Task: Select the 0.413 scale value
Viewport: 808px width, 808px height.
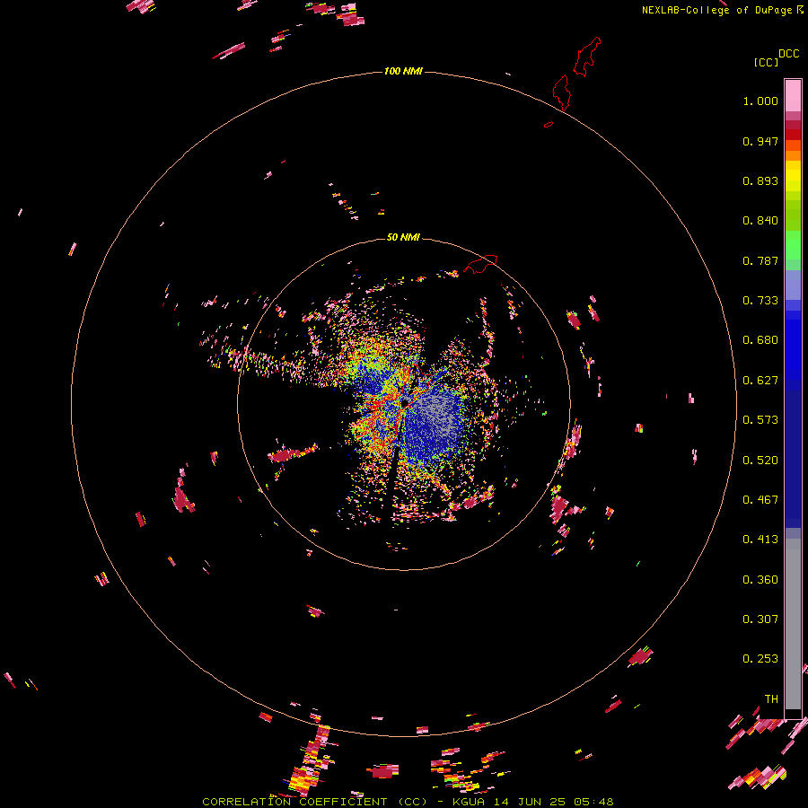Action: coord(760,540)
